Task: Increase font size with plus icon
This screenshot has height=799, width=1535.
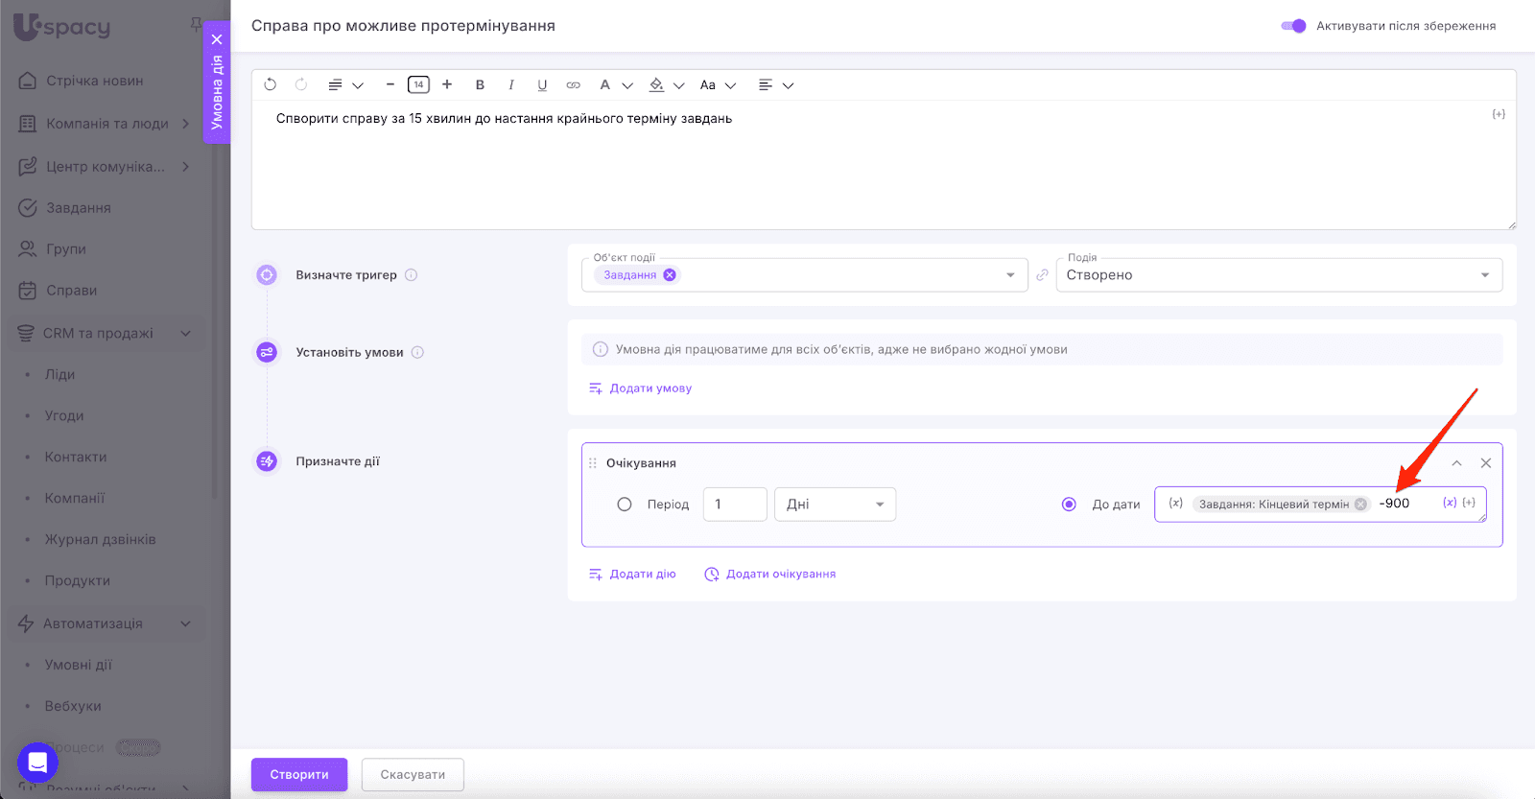Action: coord(447,84)
